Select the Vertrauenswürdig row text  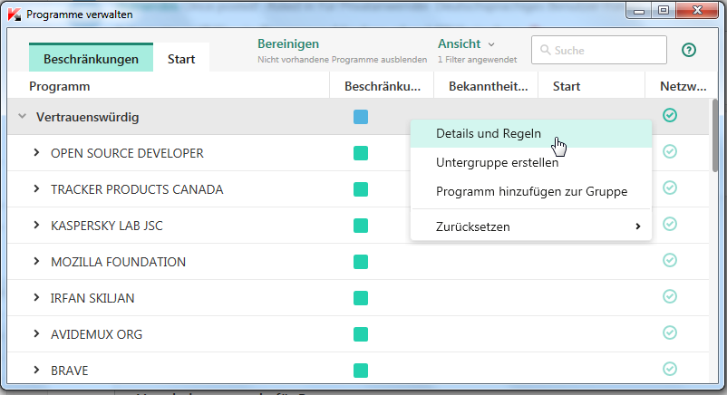88,117
